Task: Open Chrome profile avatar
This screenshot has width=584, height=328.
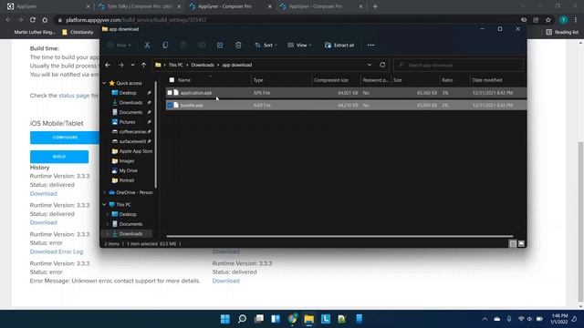Action: [564, 20]
